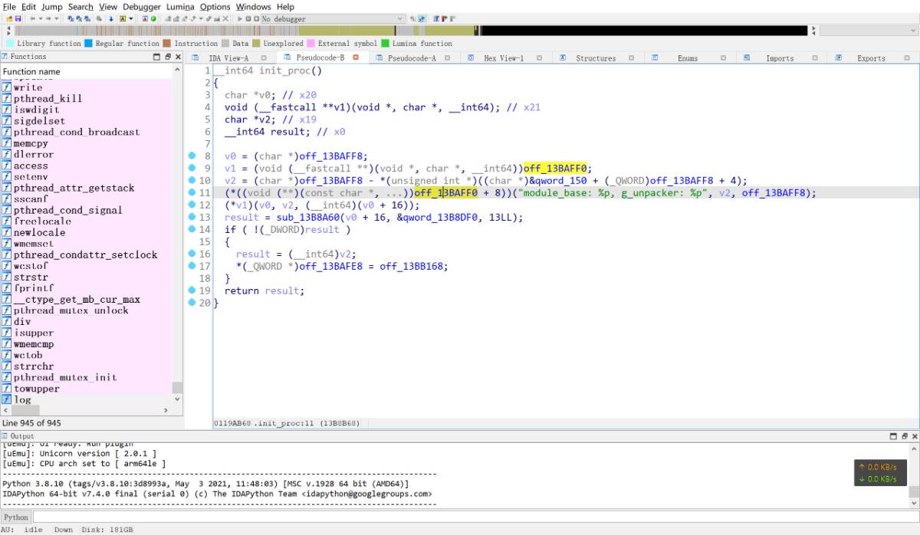
Task: Click the function icon beside sscanf
Action: [x=7, y=199]
